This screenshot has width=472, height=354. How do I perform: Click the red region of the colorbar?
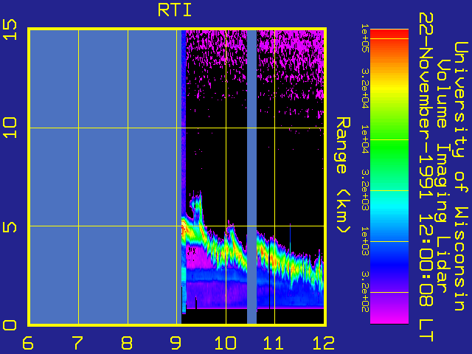(389, 34)
